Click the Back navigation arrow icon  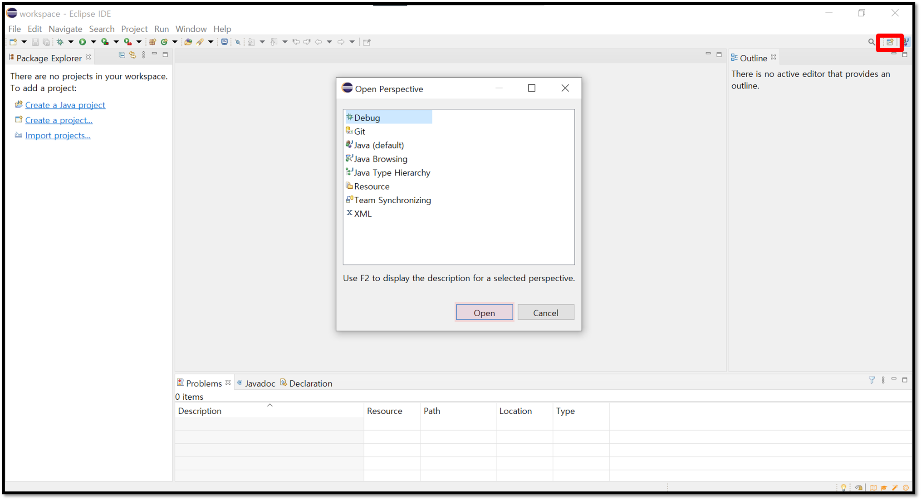(318, 42)
